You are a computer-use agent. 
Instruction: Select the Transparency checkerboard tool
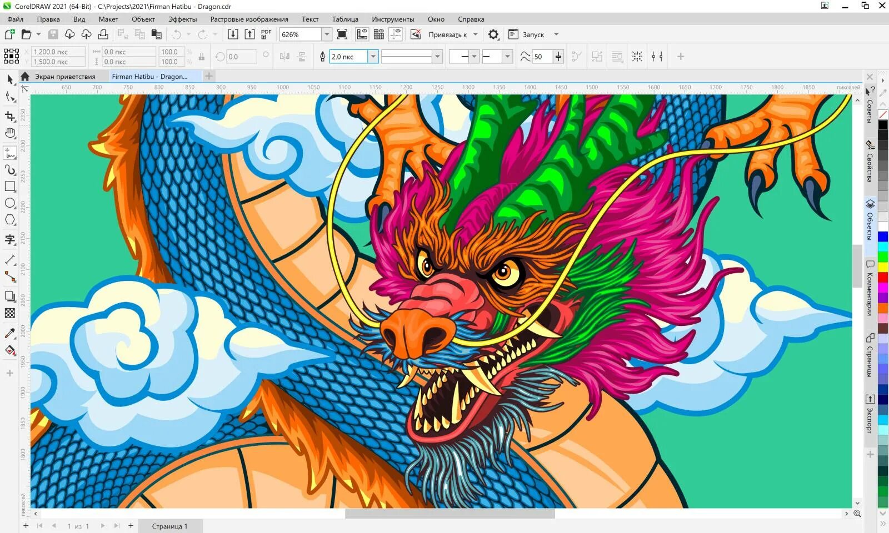[x=10, y=313]
